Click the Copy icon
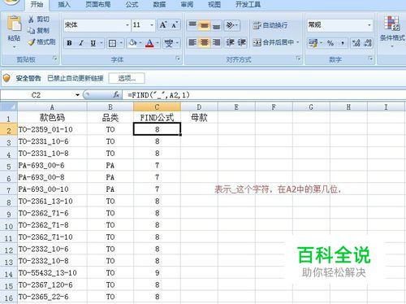The height and width of the screenshot is (304, 406). [31, 31]
